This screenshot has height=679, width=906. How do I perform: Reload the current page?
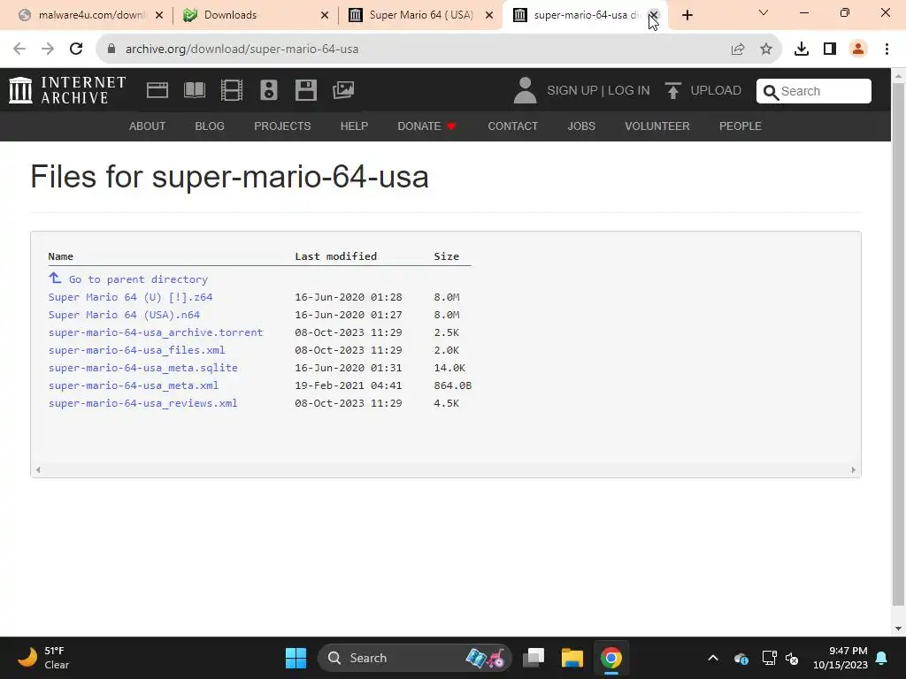click(x=76, y=50)
